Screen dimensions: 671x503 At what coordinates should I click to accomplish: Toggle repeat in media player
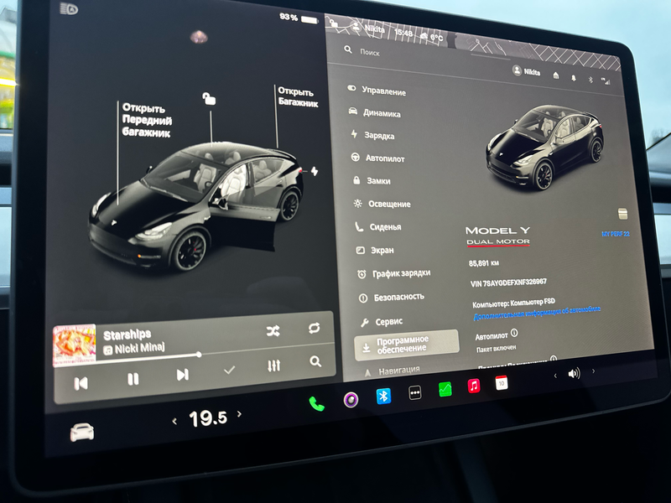314,328
